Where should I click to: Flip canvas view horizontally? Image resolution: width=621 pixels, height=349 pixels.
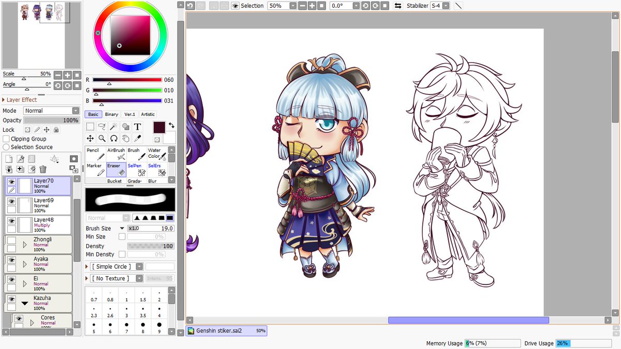coord(398,6)
